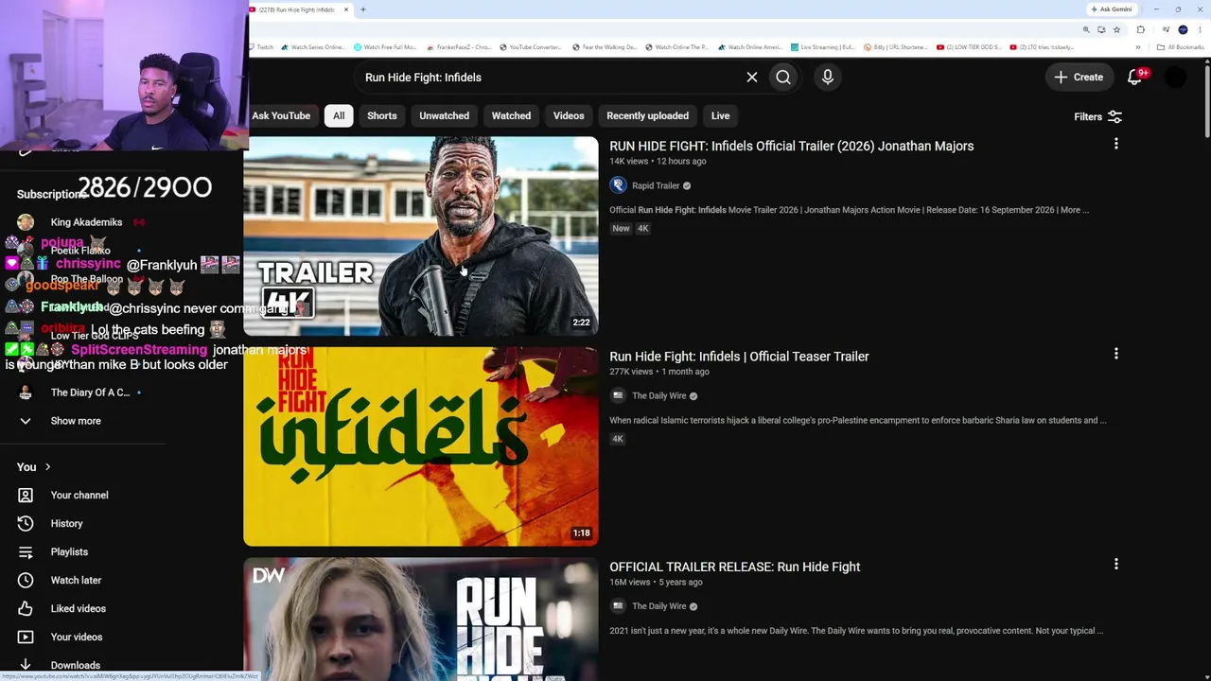Start voice search with the microphone icon
This screenshot has width=1211, height=681.
(x=828, y=78)
